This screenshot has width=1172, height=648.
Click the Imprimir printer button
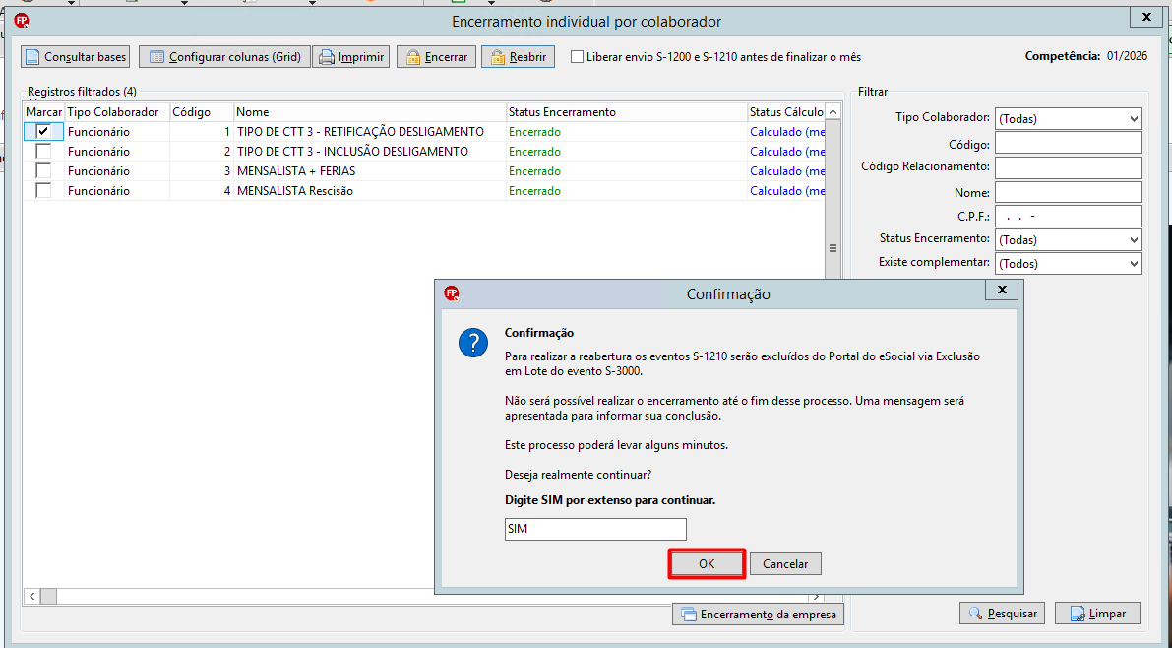click(x=351, y=57)
